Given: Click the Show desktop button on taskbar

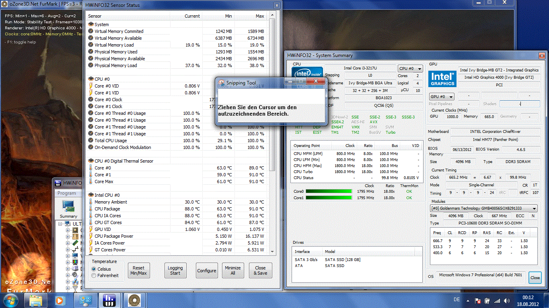Looking at the screenshot, I should [546, 301].
